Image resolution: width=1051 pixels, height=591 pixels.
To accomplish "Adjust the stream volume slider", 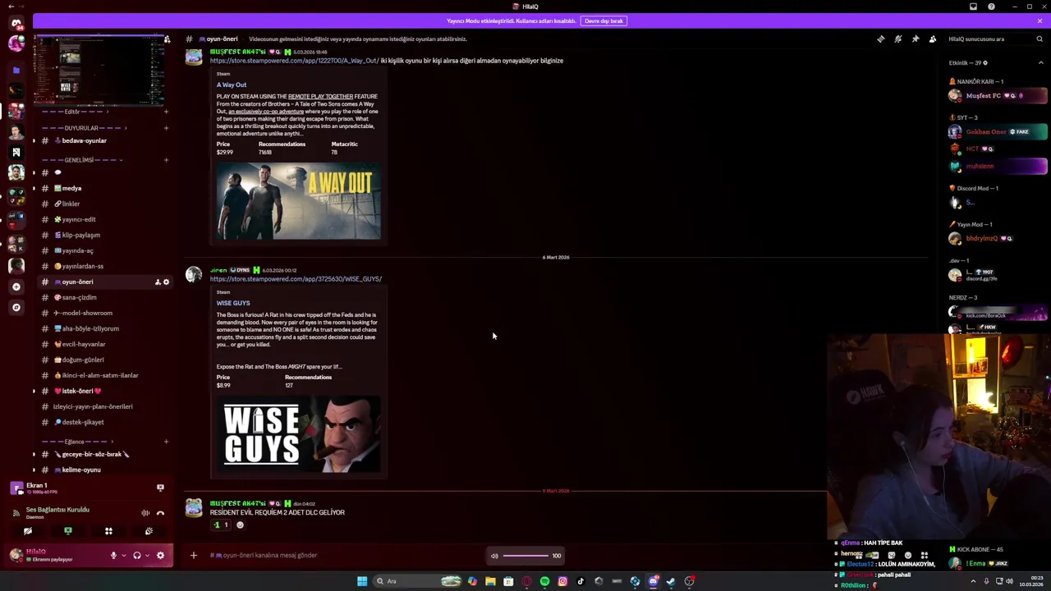I will 526,556.
